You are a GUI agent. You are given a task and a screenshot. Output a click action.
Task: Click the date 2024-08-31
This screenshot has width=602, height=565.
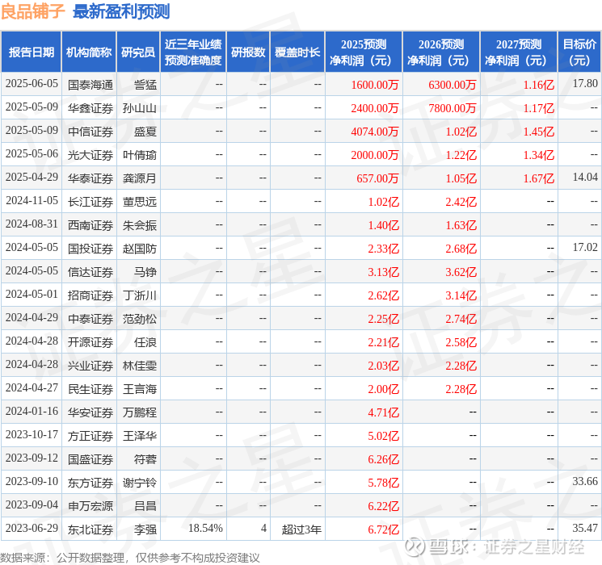point(32,224)
